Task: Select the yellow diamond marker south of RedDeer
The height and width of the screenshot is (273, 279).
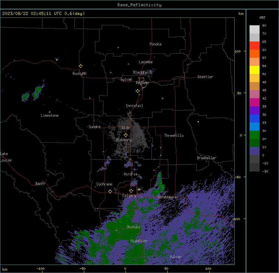Action: (x=138, y=91)
